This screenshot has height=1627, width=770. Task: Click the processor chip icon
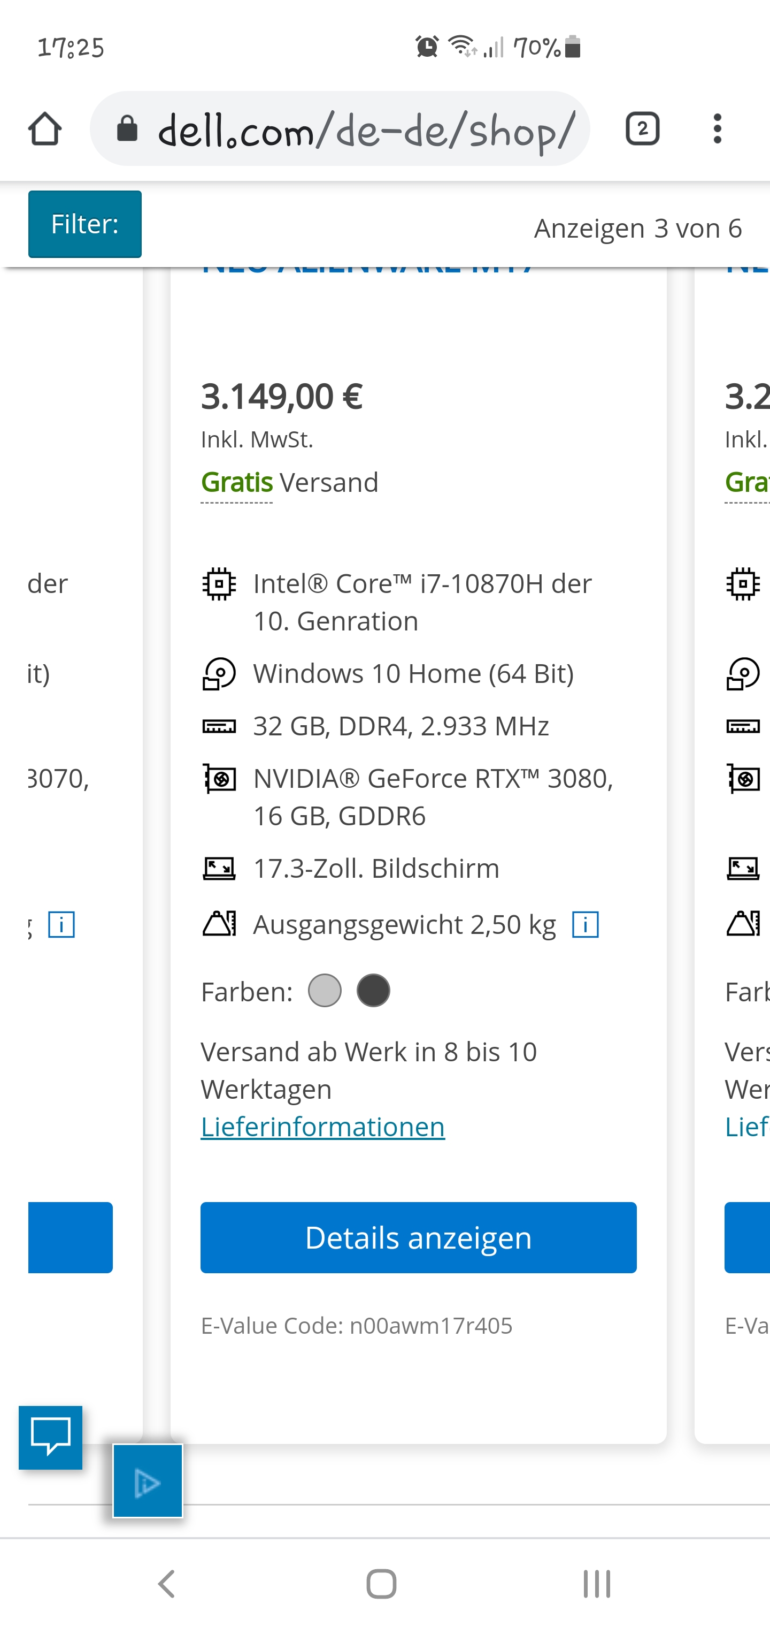click(x=219, y=583)
